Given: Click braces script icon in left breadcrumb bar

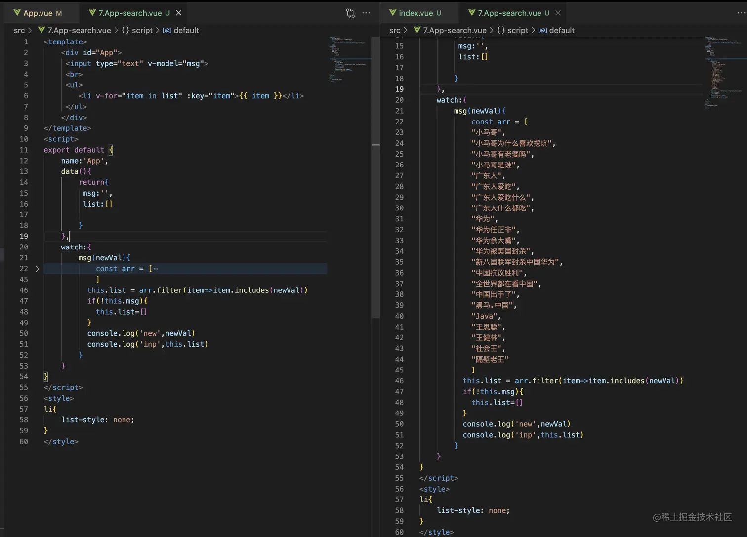Looking at the screenshot, I should [x=125, y=30].
